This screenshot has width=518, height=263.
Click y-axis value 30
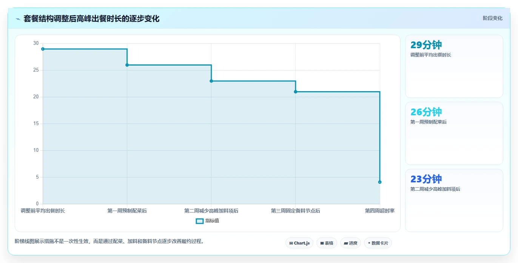pyautogui.click(x=36, y=43)
